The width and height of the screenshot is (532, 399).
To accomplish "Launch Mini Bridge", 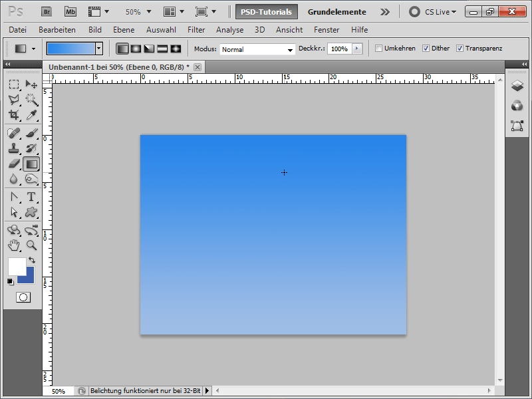I will tap(70, 12).
